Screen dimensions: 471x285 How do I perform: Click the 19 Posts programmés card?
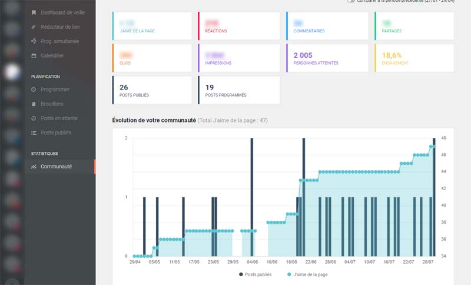tap(239, 90)
